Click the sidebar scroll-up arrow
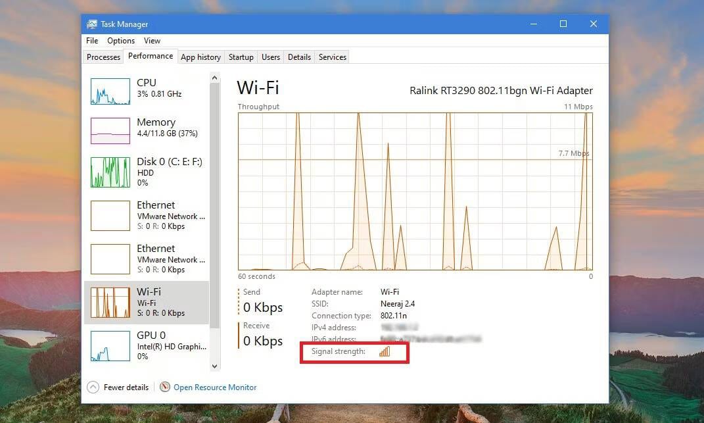Viewport: 704px width, 423px height. 214,76
